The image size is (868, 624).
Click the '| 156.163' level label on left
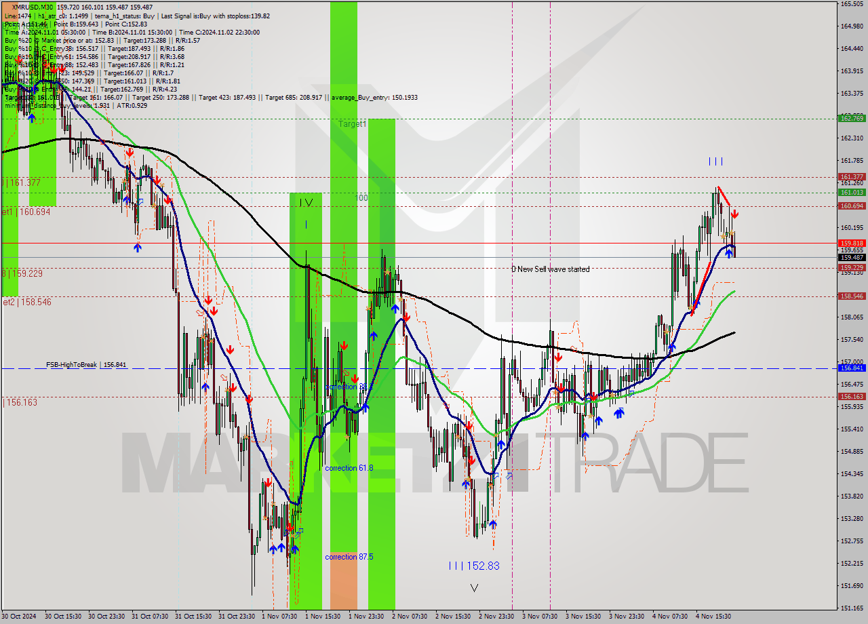[20, 402]
